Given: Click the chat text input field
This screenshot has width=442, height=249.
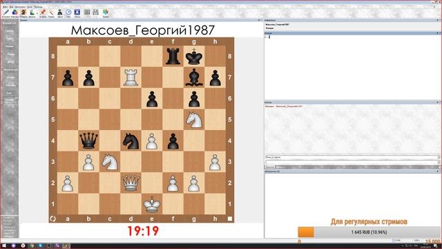Looking at the screenshot, I should [x=352, y=162].
